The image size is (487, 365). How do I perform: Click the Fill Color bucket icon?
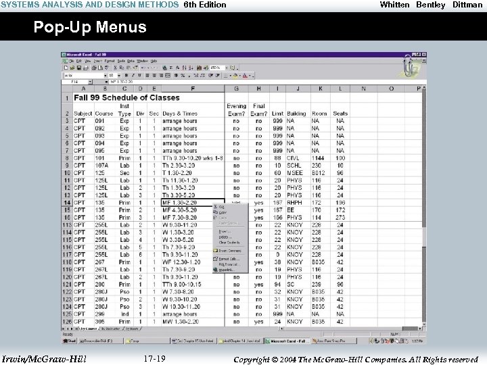[235, 76]
